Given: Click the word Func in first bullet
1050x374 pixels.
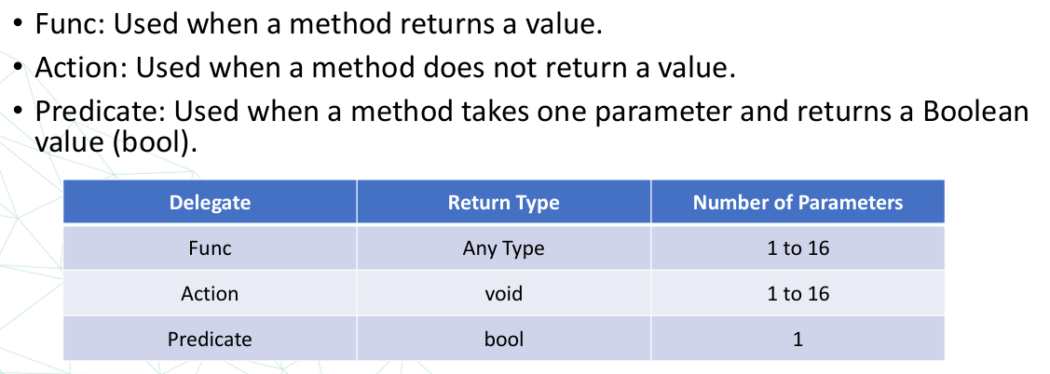Looking at the screenshot, I should pyautogui.click(x=68, y=24).
